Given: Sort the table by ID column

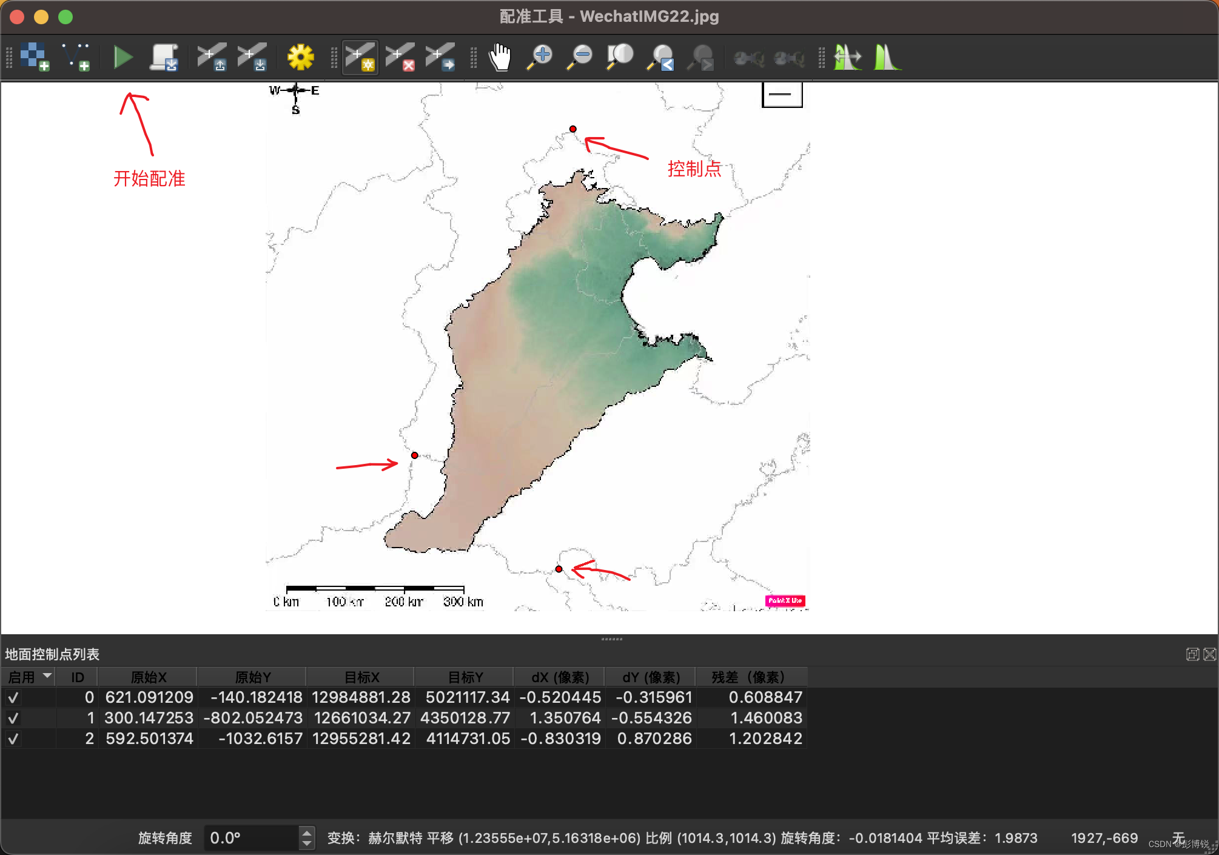Looking at the screenshot, I should [77, 677].
